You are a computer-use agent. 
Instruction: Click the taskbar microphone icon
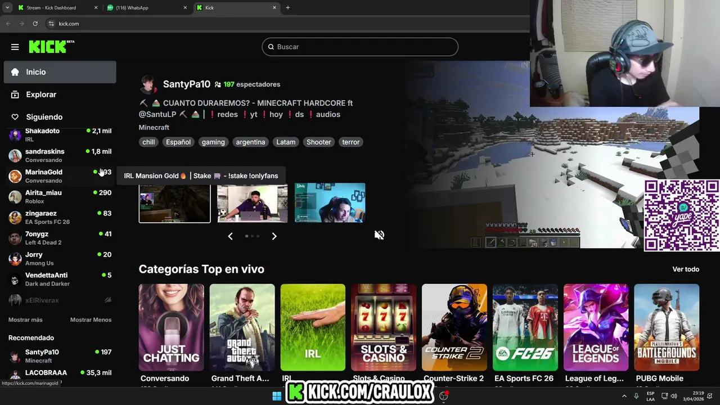coord(636,396)
